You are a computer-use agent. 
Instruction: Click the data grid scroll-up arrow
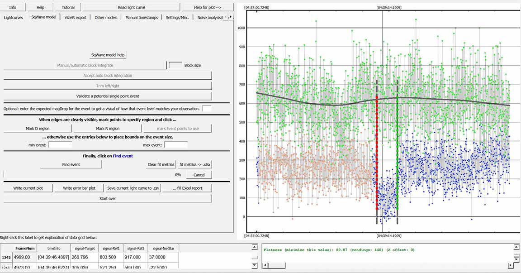tap(254, 248)
